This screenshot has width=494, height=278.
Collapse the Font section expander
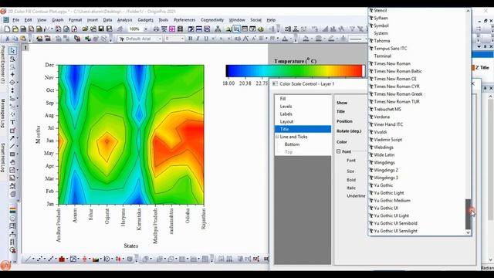338,151
